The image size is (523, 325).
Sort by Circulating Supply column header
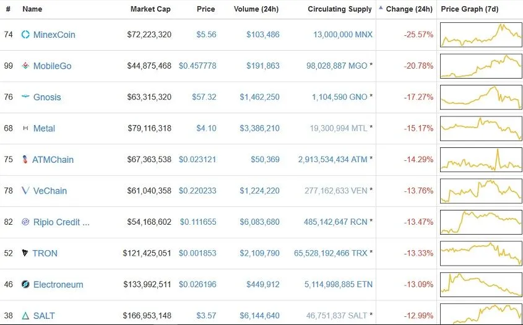tap(340, 9)
